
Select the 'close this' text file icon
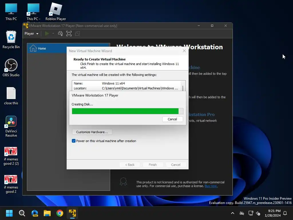pos(11,96)
